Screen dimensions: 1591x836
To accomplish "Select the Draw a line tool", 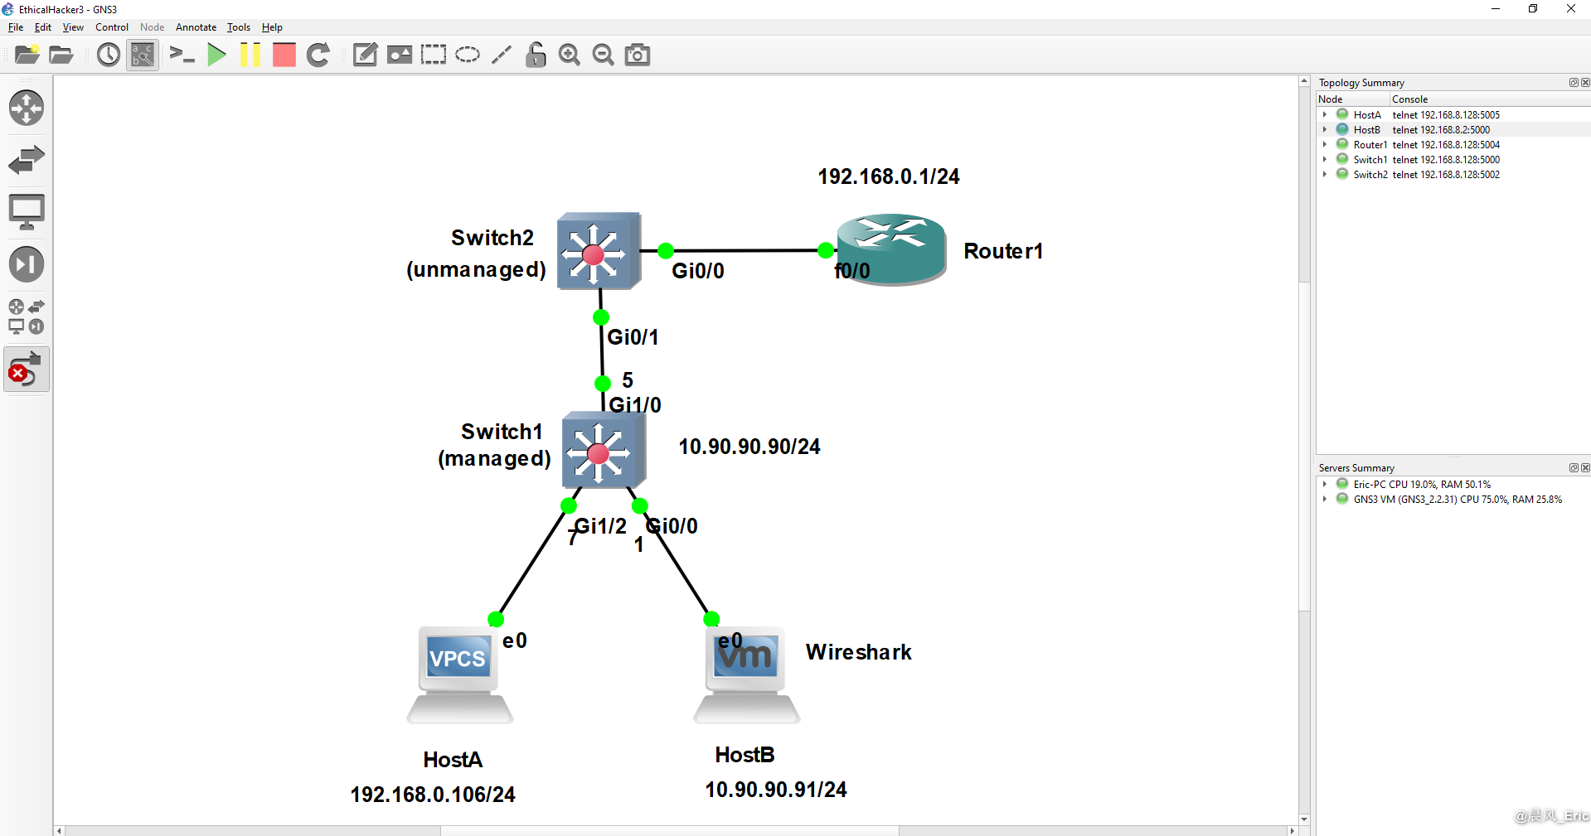I will click(x=502, y=55).
